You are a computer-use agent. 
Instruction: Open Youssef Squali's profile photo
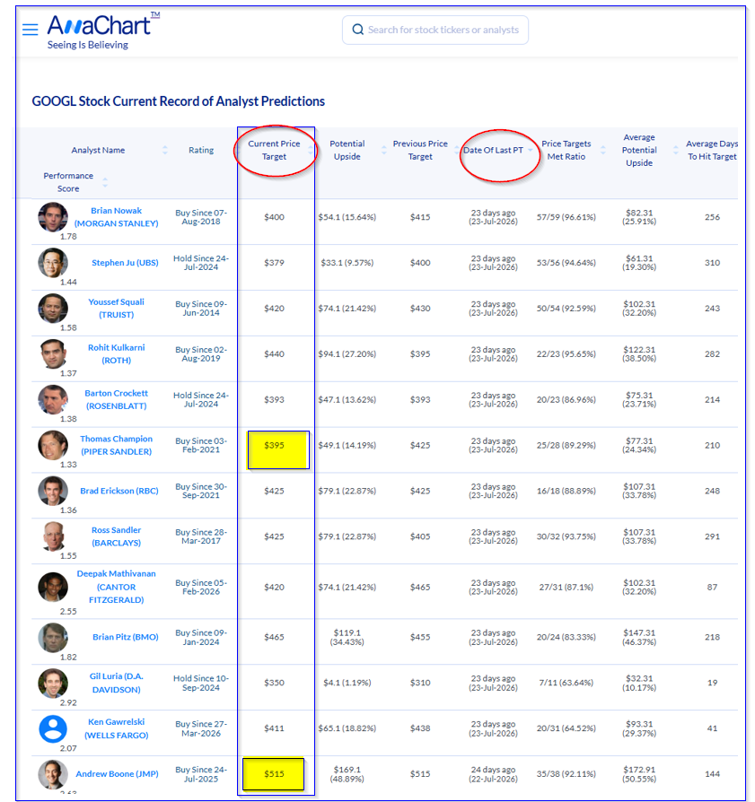tap(53, 308)
